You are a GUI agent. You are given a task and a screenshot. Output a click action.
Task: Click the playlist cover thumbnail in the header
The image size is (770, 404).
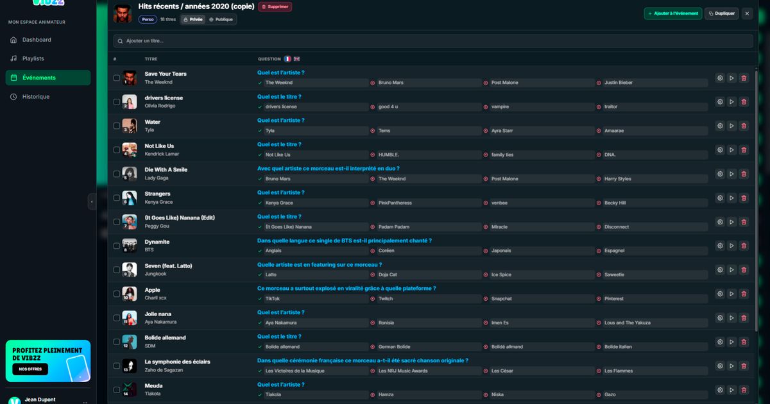click(x=123, y=13)
